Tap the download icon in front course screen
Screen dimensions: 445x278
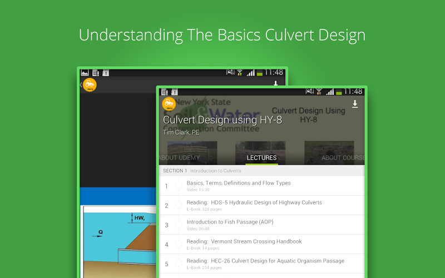coord(355,104)
